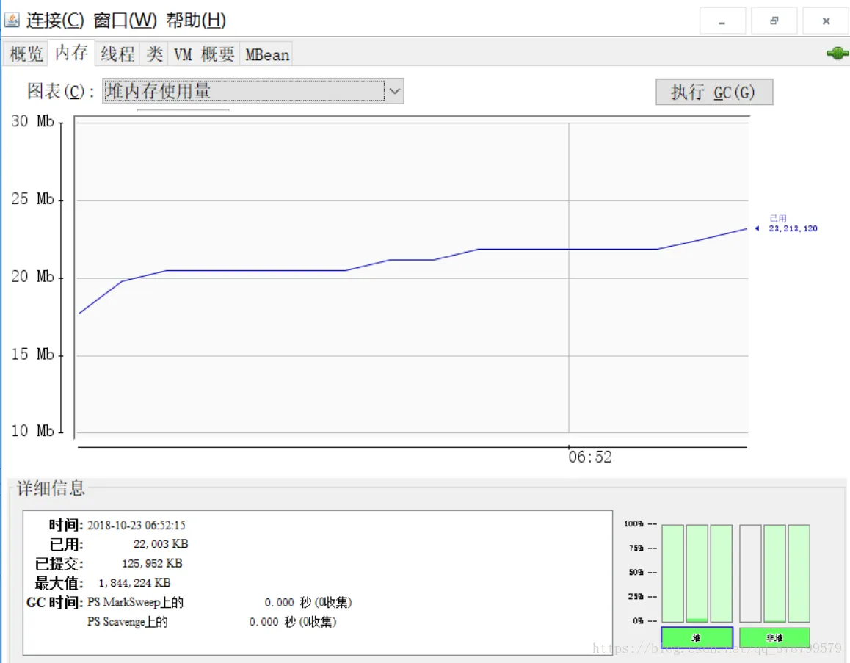Open the 连接(C) menu
This screenshot has width=850, height=663.
click(55, 21)
